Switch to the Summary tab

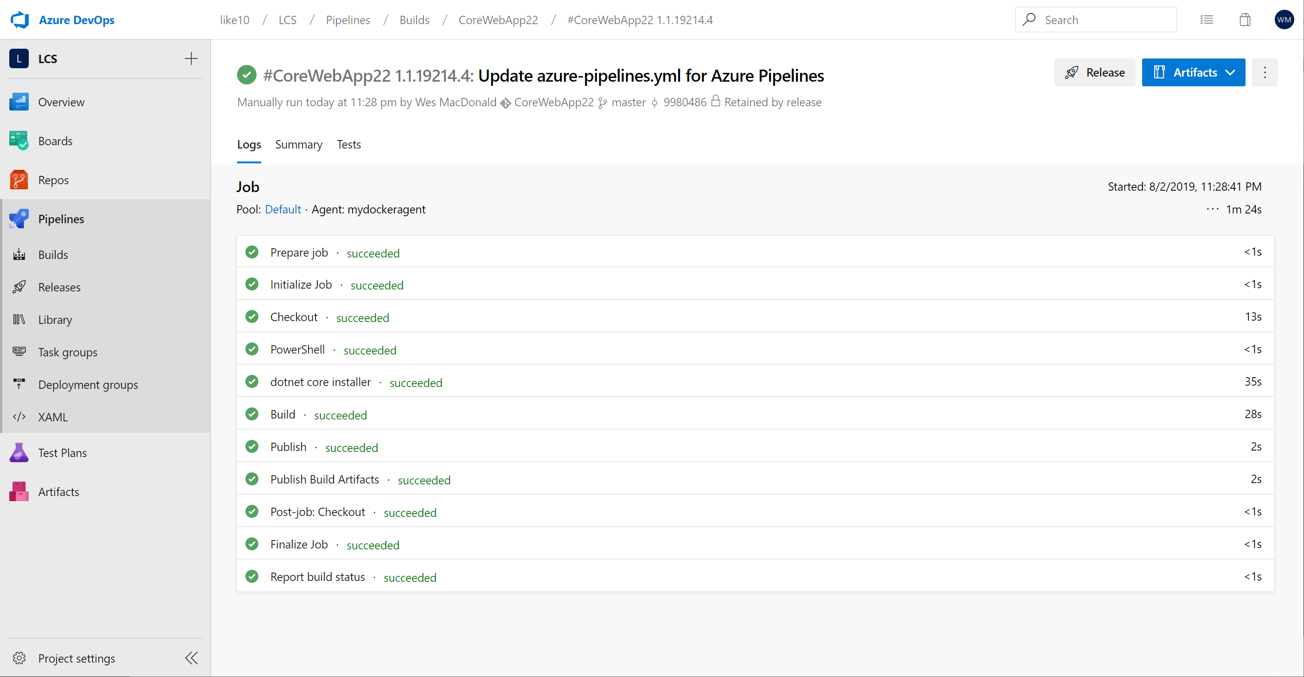click(x=298, y=145)
